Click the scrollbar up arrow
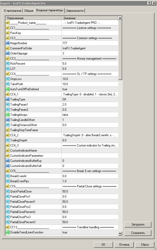 pyautogui.click(x=120, y=18)
